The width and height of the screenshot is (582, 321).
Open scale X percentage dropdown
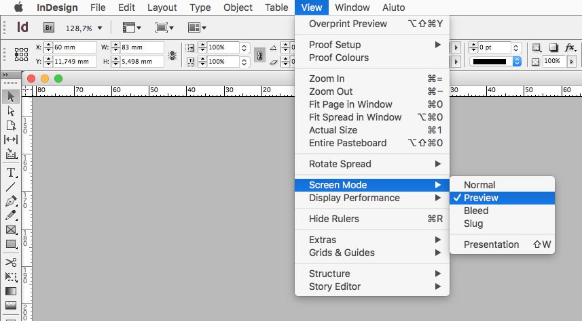244,48
